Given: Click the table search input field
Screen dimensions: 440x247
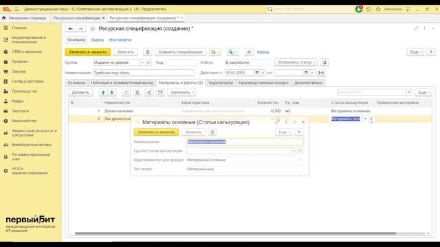Looking at the screenshot, I should (371, 93).
